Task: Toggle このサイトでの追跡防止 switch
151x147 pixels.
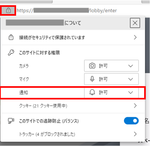Action: pos(131,121)
